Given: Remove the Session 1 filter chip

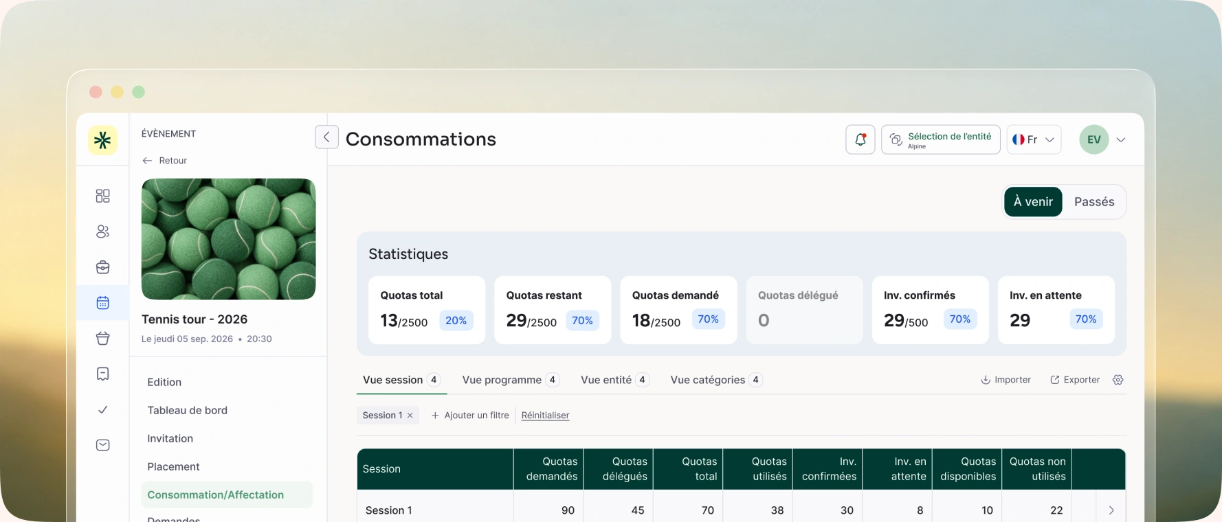Looking at the screenshot, I should tap(410, 416).
